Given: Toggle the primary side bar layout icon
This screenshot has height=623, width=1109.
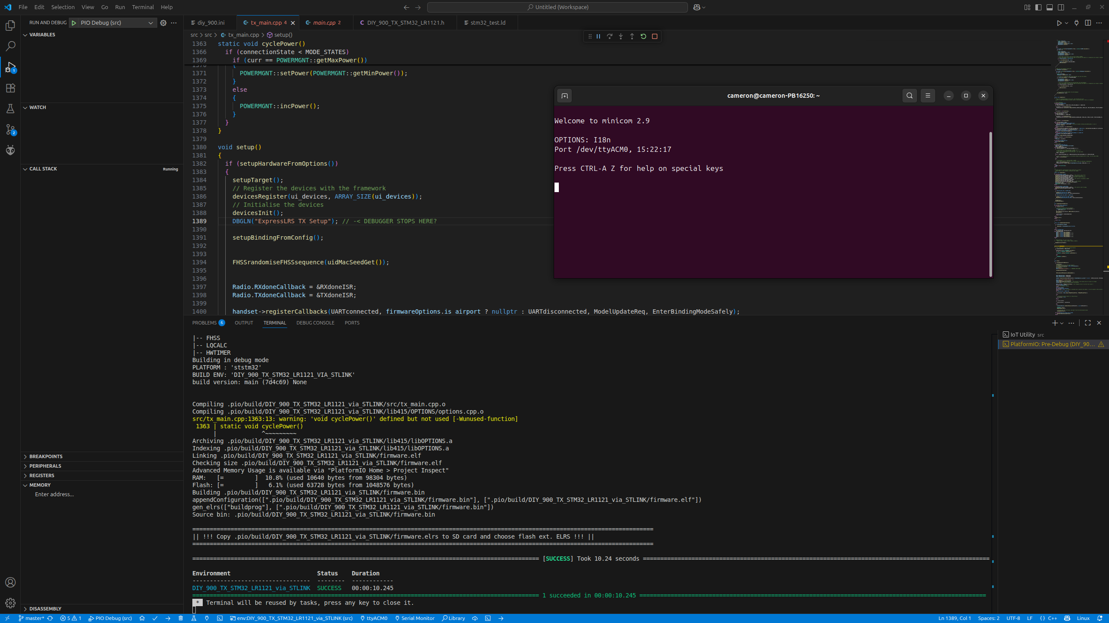Looking at the screenshot, I should (x=1038, y=7).
